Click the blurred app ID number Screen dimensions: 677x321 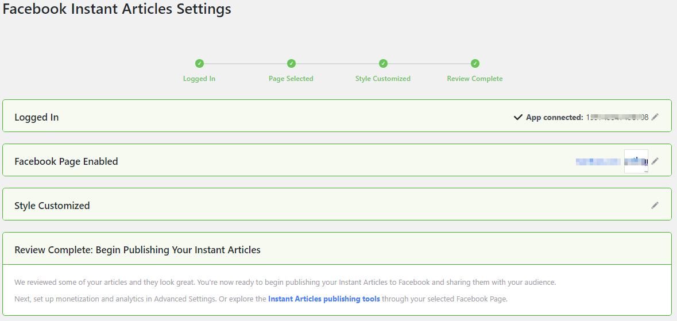point(617,117)
